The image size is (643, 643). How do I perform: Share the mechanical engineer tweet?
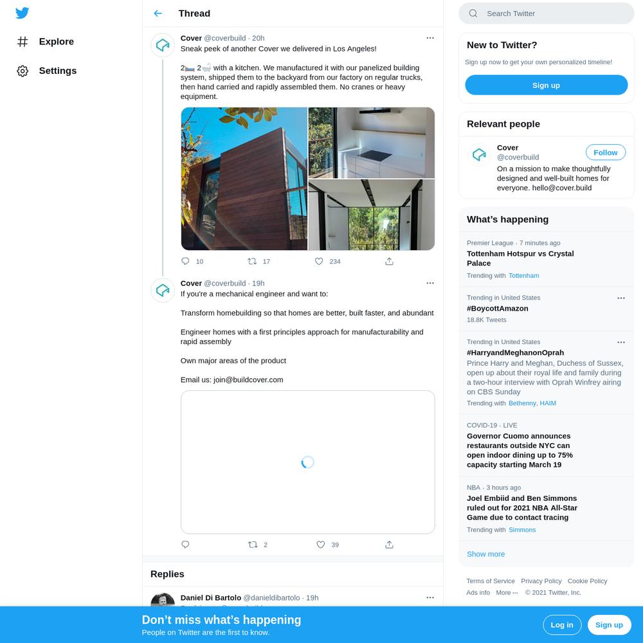tap(389, 545)
